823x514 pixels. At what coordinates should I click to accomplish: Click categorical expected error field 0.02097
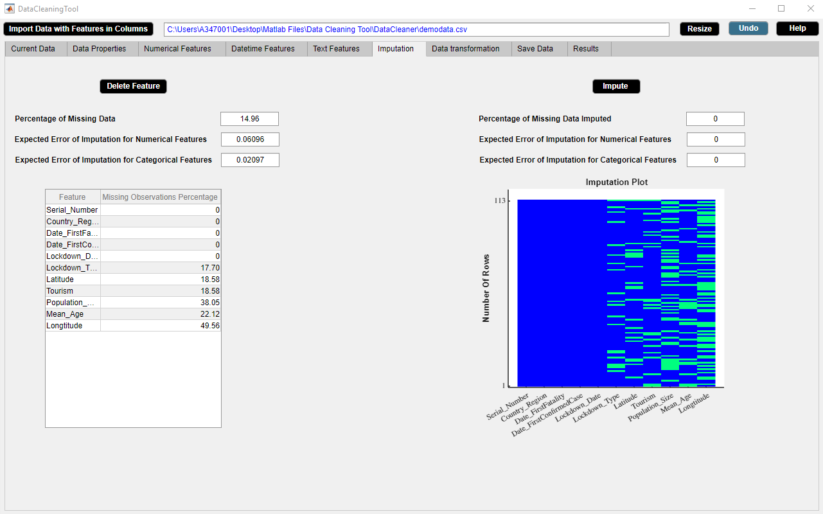[250, 160]
